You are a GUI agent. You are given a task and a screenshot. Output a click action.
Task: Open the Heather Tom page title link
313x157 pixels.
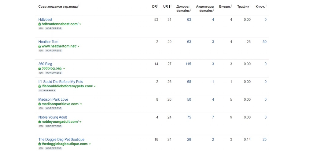pos(48,42)
